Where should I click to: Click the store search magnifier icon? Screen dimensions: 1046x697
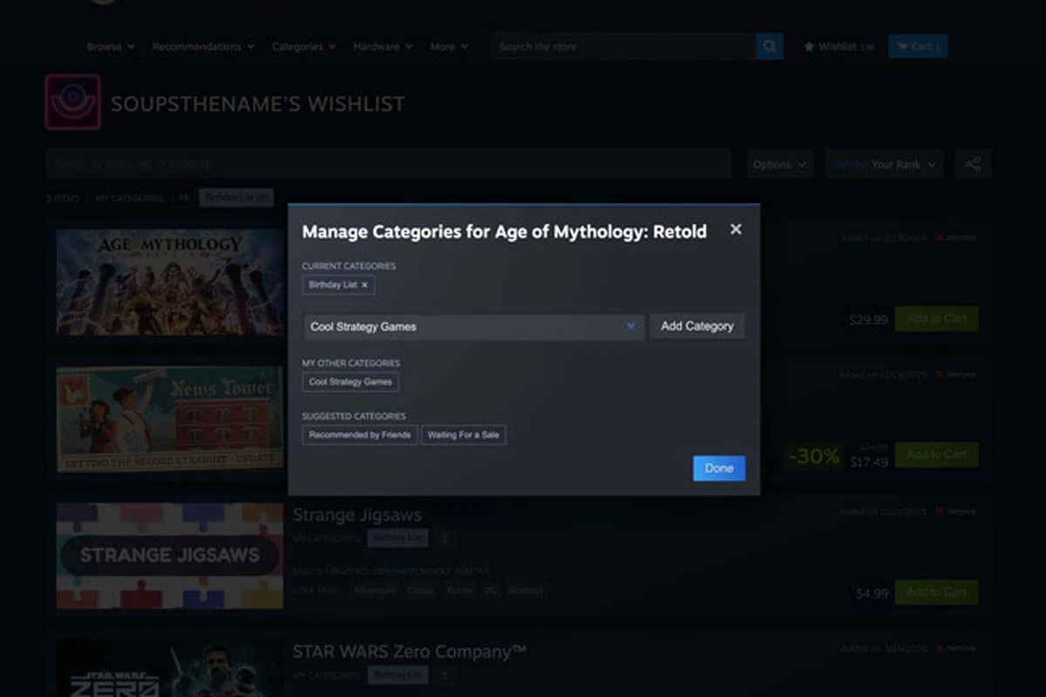[770, 46]
